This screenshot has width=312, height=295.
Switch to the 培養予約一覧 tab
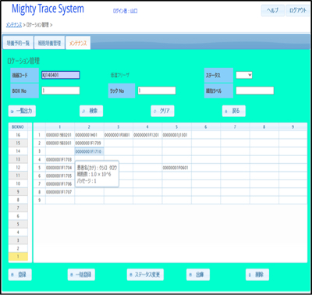[x=18, y=43]
